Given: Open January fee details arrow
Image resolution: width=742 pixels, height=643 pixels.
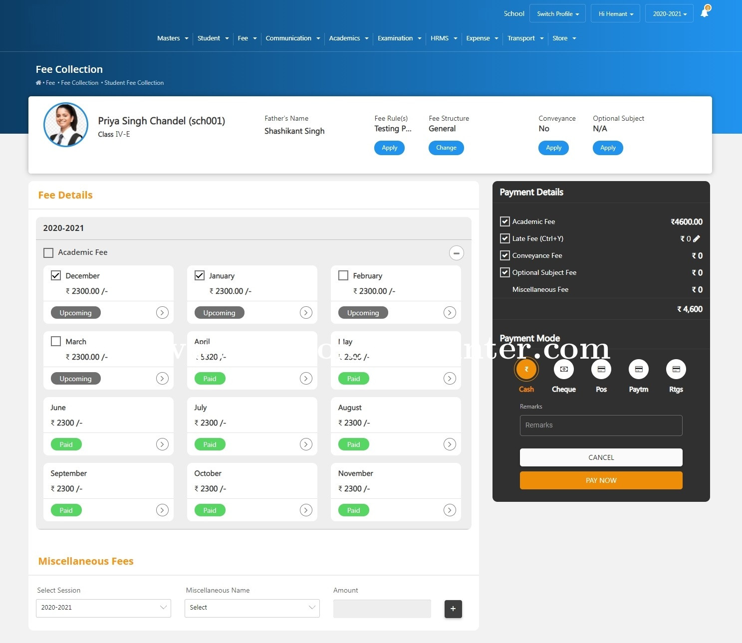Looking at the screenshot, I should pyautogui.click(x=306, y=313).
